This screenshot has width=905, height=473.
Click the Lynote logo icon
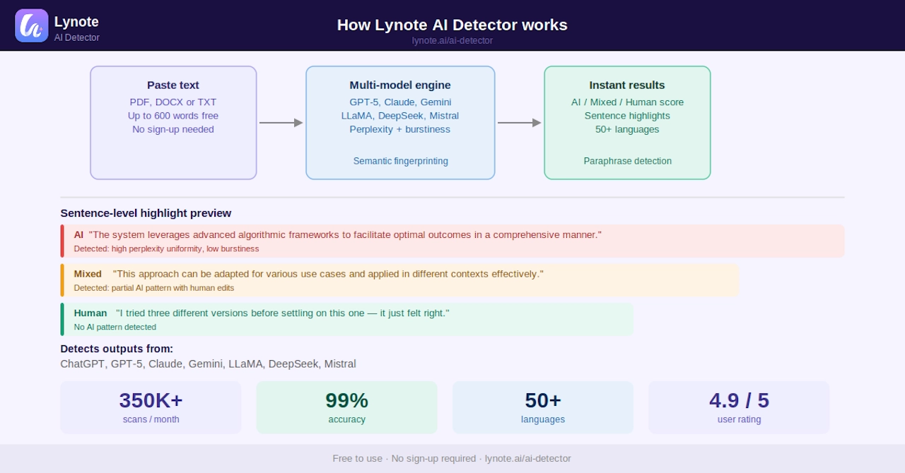click(32, 25)
